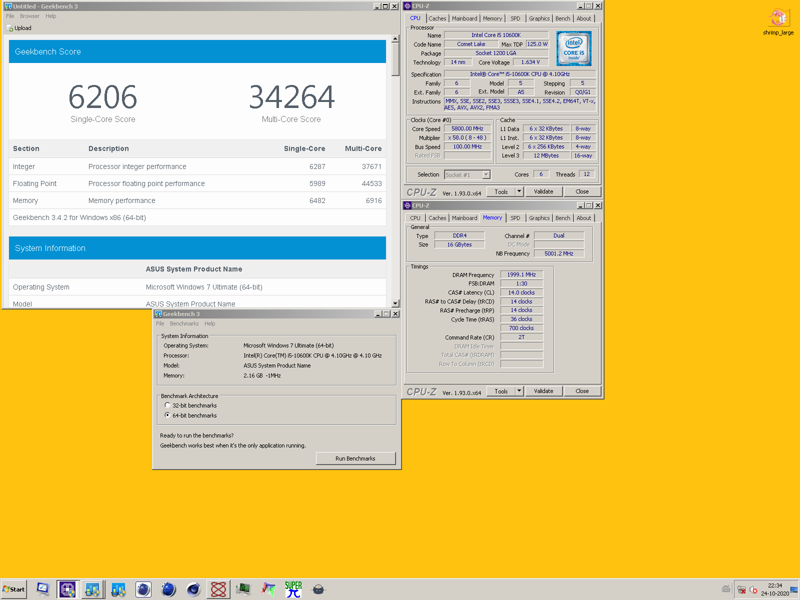Click Close button in Memory CPU-Z window
Viewport: 800px width, 600px height.
(582, 391)
